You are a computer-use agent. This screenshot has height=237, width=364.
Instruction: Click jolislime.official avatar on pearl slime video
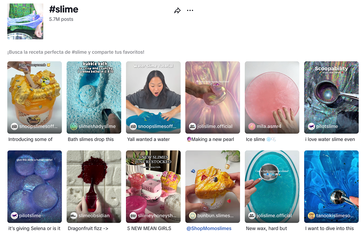point(192,126)
